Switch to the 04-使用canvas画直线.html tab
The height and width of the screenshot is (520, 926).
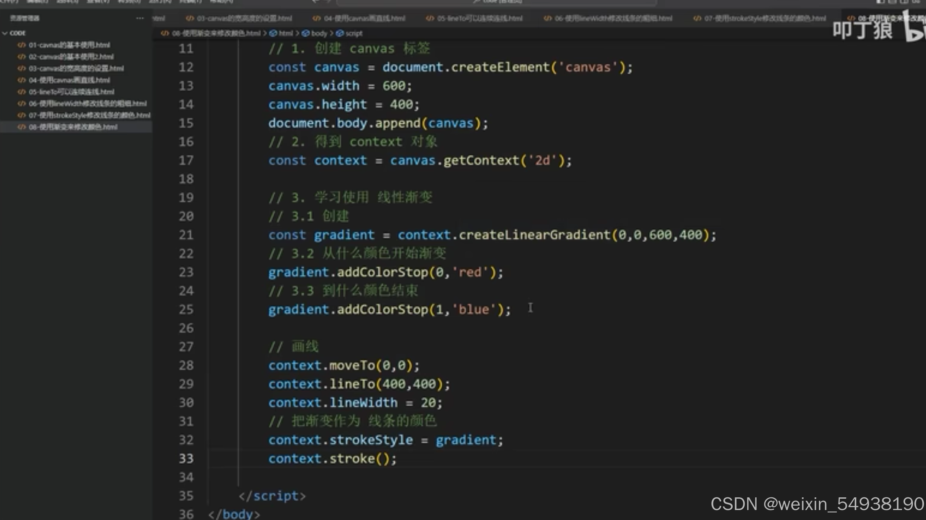364,18
